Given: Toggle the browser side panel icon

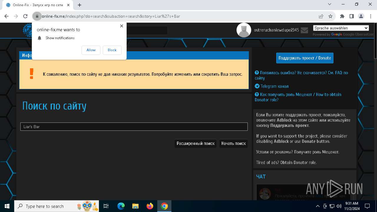Looking at the screenshot, I should coord(352,16).
